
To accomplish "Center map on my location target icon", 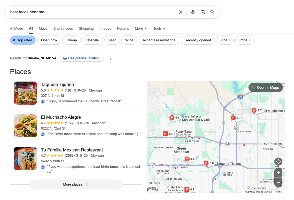I will coord(278,161).
